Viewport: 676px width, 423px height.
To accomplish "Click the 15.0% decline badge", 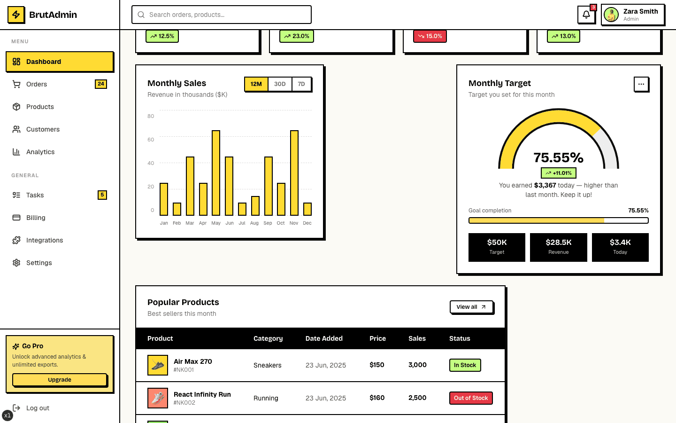I will tap(430, 36).
